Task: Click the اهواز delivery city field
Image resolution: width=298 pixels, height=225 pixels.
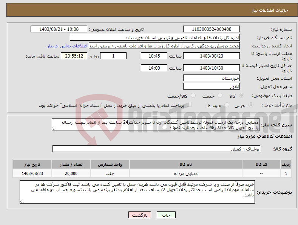Action: click(x=212, y=87)
